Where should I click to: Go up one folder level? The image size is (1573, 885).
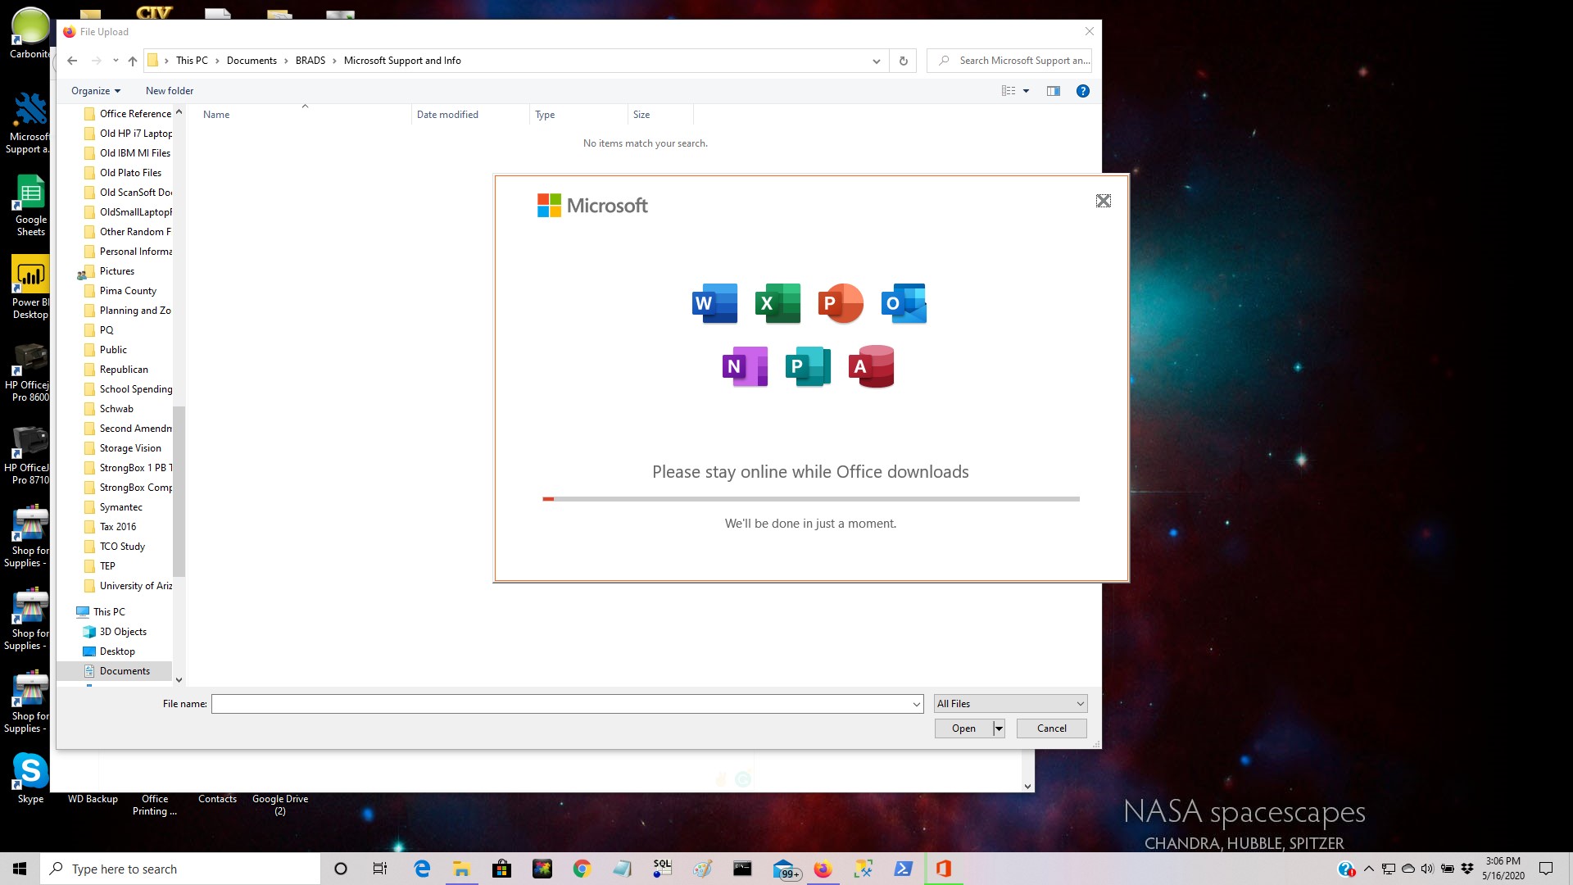[x=133, y=61]
